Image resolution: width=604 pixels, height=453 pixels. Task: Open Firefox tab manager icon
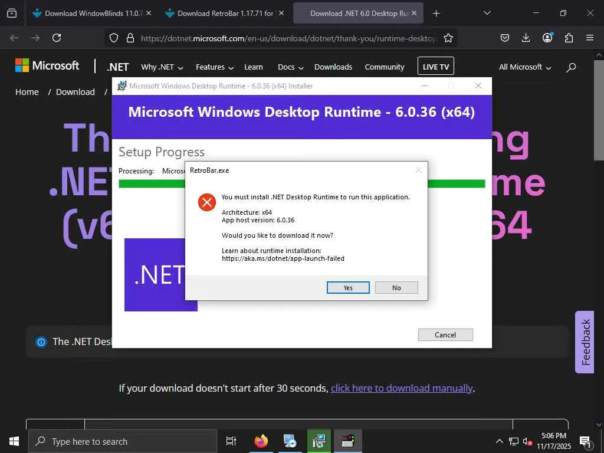(x=12, y=13)
